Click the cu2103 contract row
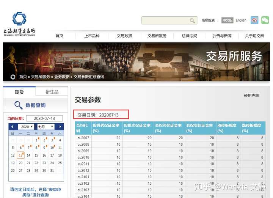The height and width of the screenshot is (198, 273). click(x=170, y=190)
